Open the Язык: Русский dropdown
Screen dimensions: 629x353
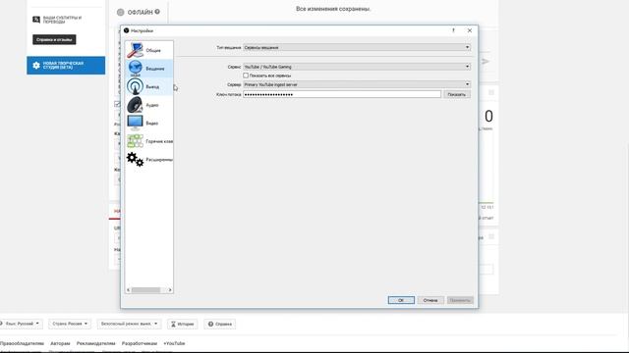[20, 324]
